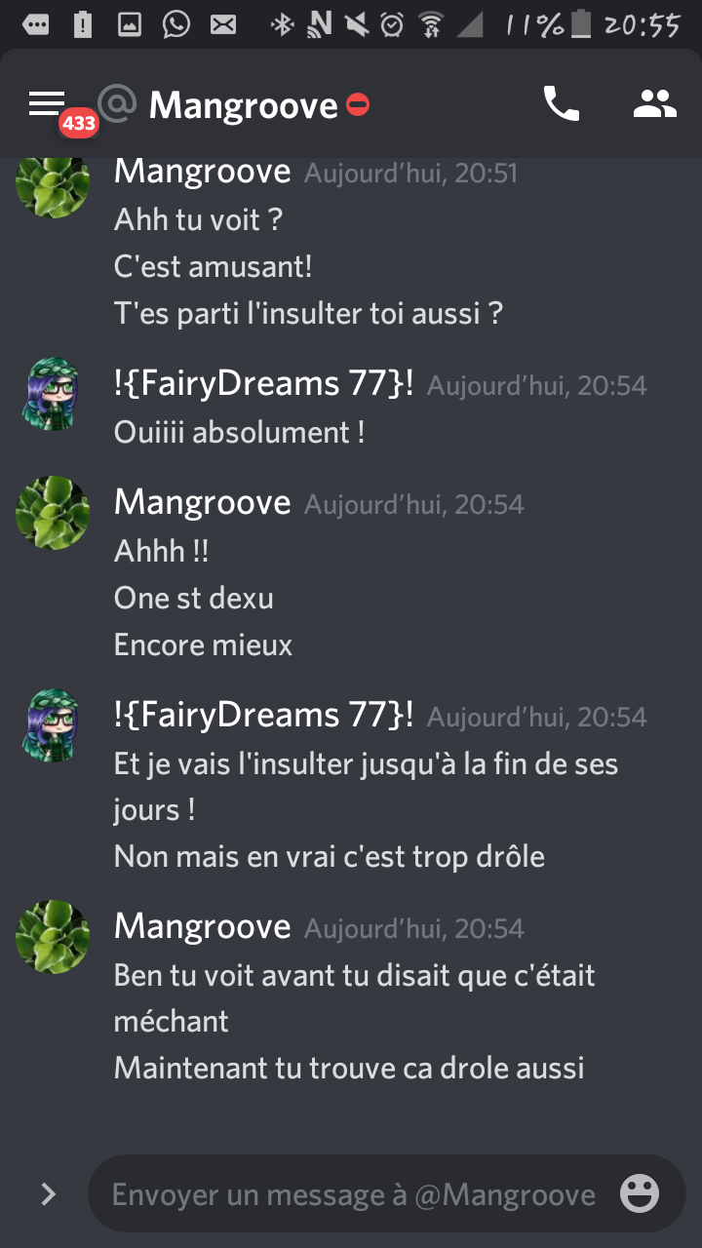Open the hamburger menu with 433 badge
This screenshot has width=702, height=1248.
tap(47, 104)
